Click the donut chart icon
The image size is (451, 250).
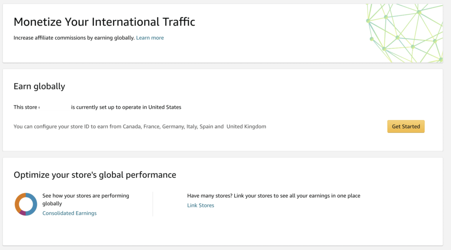point(26,204)
